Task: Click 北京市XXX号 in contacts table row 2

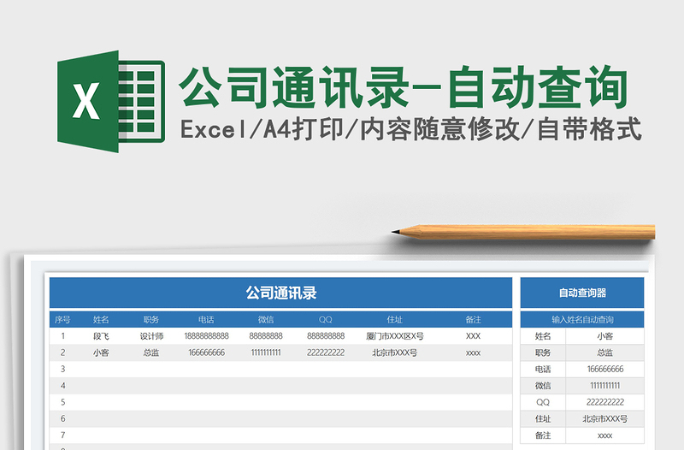Action: point(394,352)
